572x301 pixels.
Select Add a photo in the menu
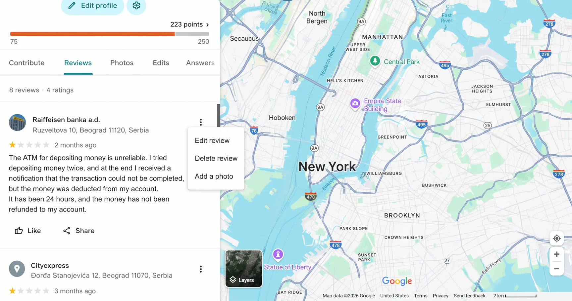pos(216,176)
